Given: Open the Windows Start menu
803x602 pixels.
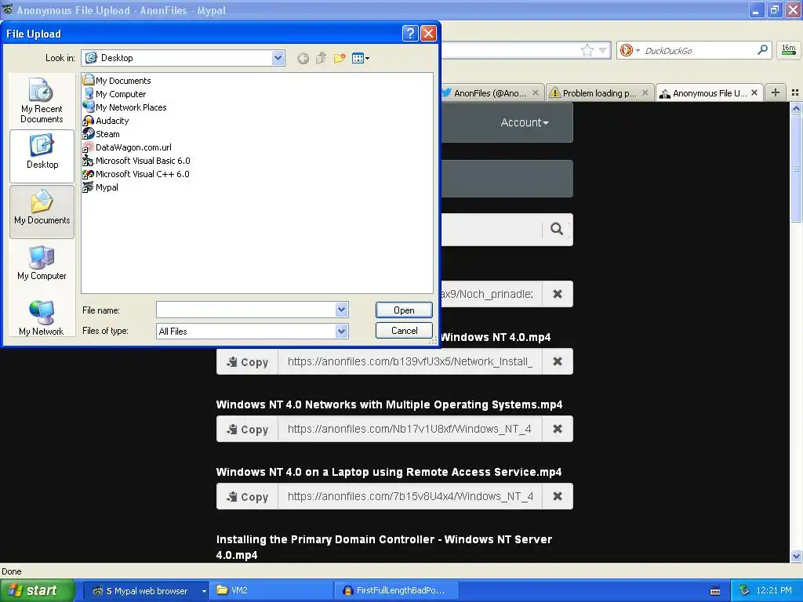Looking at the screenshot, I should 37,590.
